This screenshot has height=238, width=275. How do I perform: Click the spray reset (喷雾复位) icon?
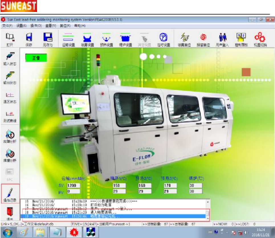click(184, 40)
